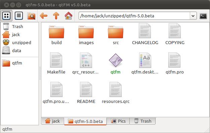Click the path address field
Image resolution: width=210 pixels, height=133 pixels.
134,16
